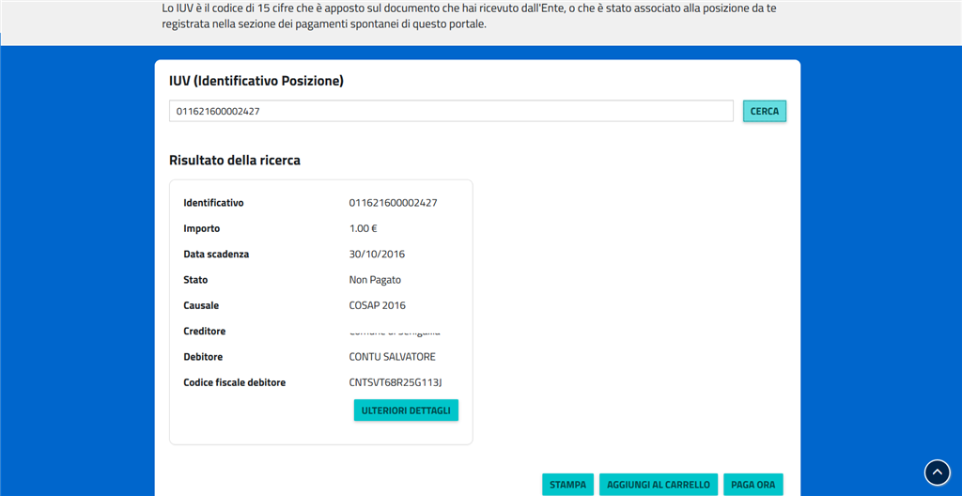Click the Risultato della ricerca heading
Screen dimensions: 962x496
click(x=234, y=161)
